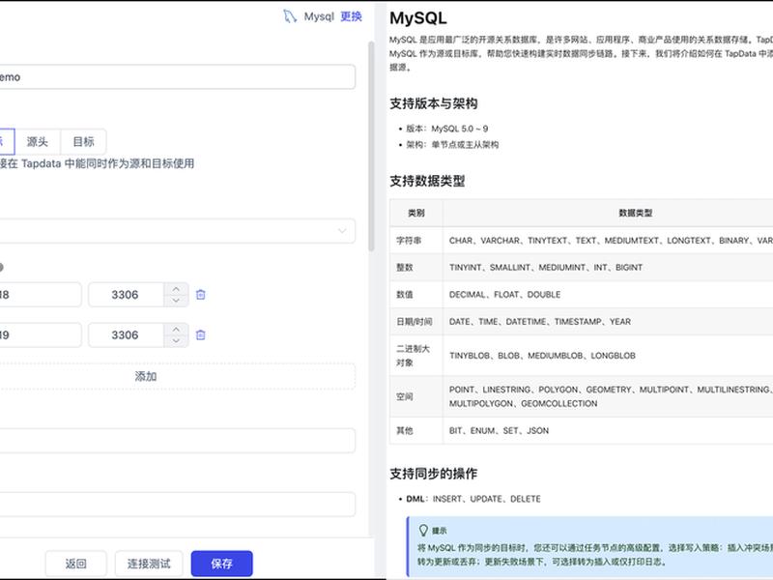Click the MySQL dolphin logo icon
This screenshot has height=580, width=773.
pos(289,16)
